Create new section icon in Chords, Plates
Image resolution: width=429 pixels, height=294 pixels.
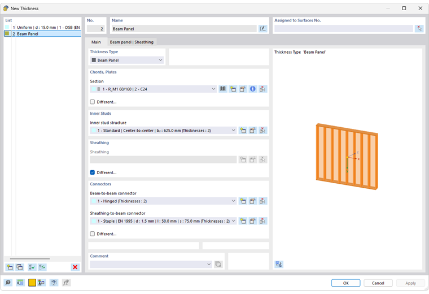pyautogui.click(x=233, y=89)
